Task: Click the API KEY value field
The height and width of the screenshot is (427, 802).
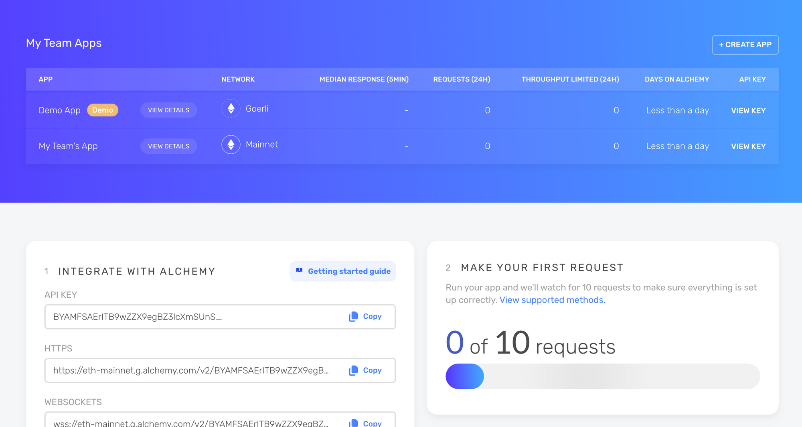Action: click(x=220, y=317)
